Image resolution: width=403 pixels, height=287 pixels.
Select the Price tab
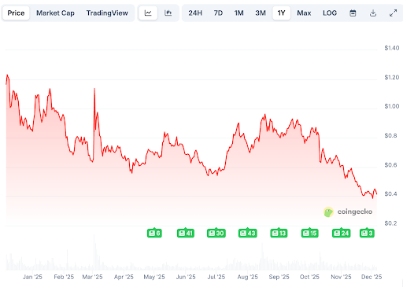point(16,13)
